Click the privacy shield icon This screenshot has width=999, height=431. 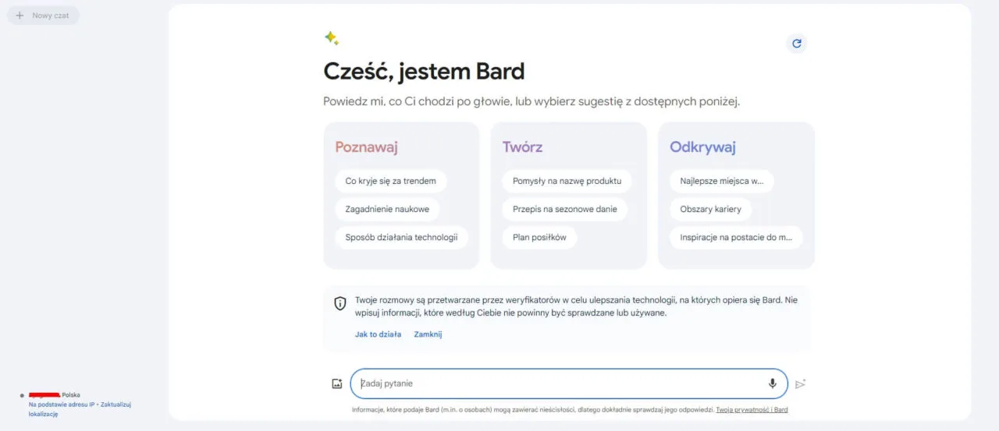coord(340,303)
